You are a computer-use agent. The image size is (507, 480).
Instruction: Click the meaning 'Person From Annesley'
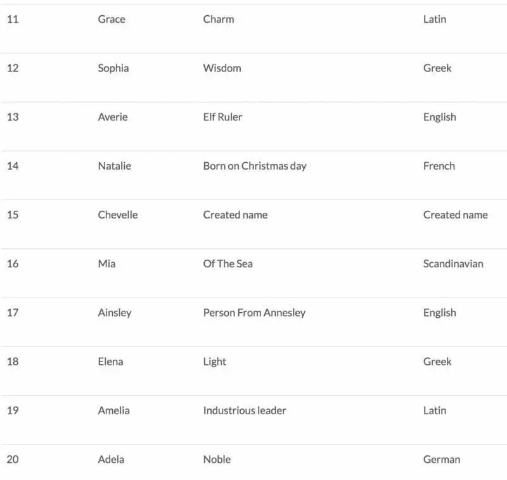(255, 313)
